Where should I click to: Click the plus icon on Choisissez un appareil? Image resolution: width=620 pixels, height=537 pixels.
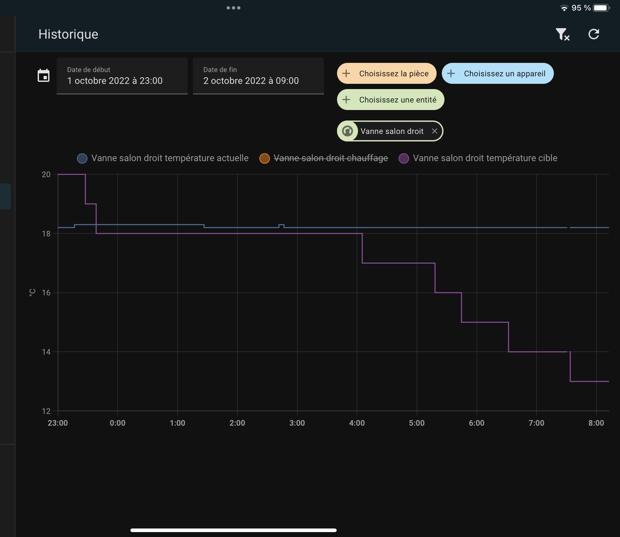(x=451, y=73)
